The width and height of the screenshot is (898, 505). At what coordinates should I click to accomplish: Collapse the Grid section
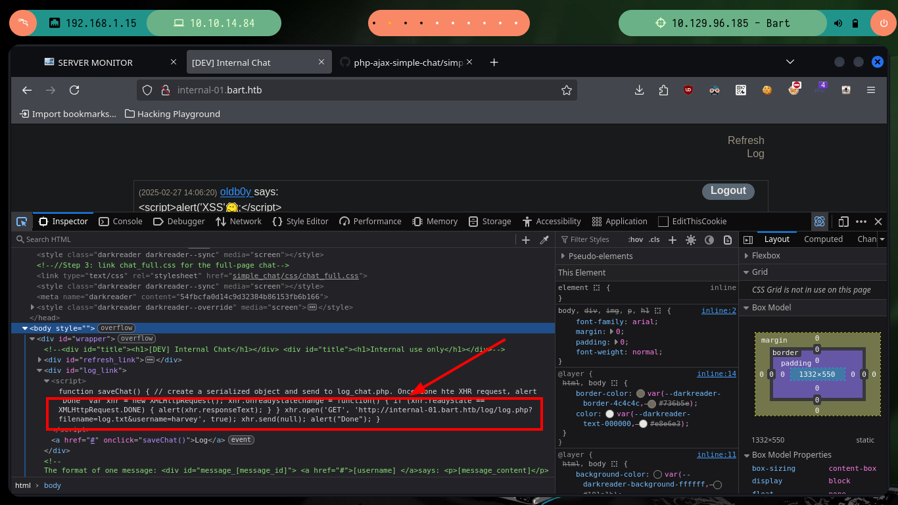click(746, 272)
